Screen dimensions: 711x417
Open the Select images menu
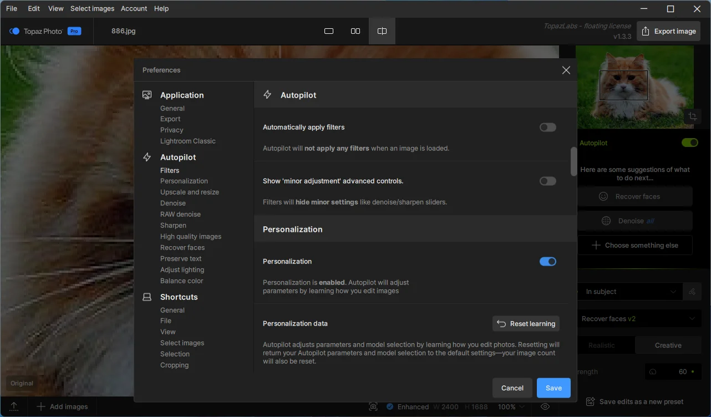[92, 8]
